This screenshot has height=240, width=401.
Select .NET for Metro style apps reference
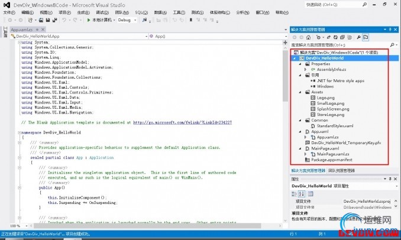pos(341,81)
